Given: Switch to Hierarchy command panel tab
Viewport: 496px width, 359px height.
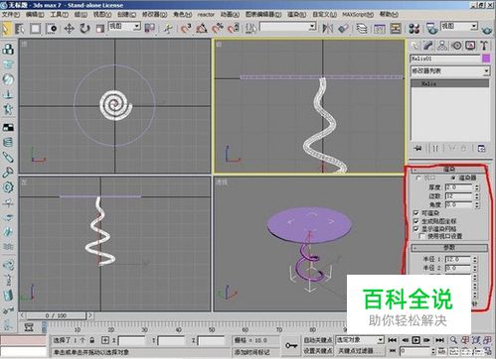Looking at the screenshot, I should (x=442, y=46).
